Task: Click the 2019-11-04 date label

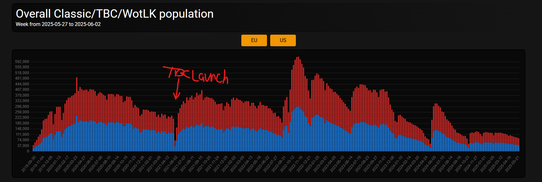Action: click(37, 164)
